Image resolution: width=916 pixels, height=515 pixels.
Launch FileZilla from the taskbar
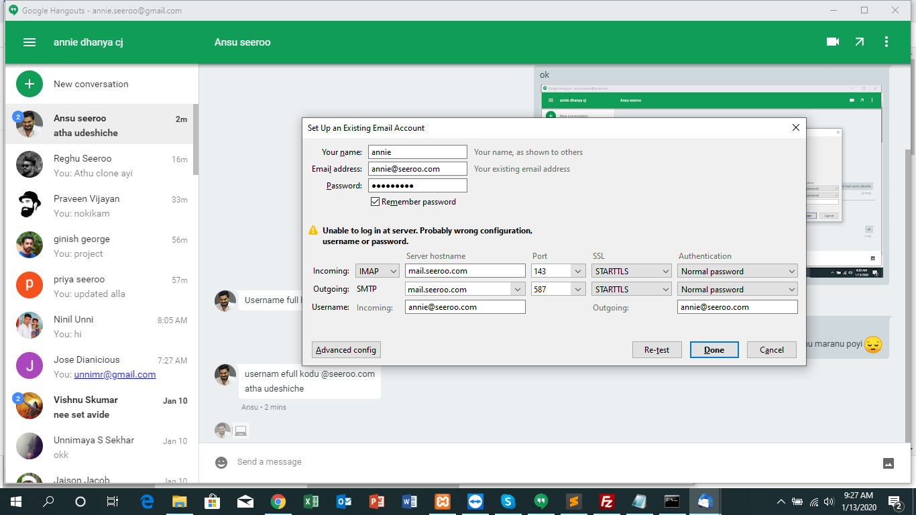tap(607, 502)
